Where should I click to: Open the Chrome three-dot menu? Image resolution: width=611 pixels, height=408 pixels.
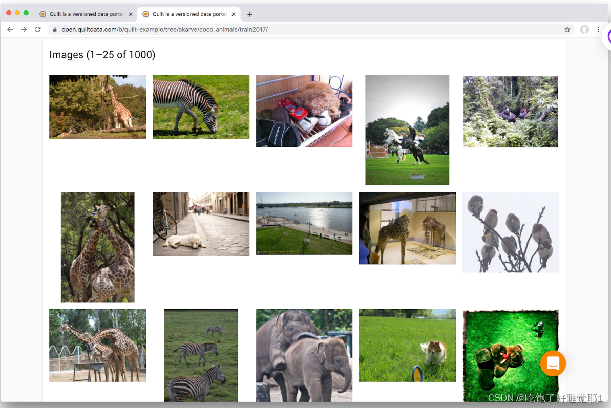pos(598,29)
